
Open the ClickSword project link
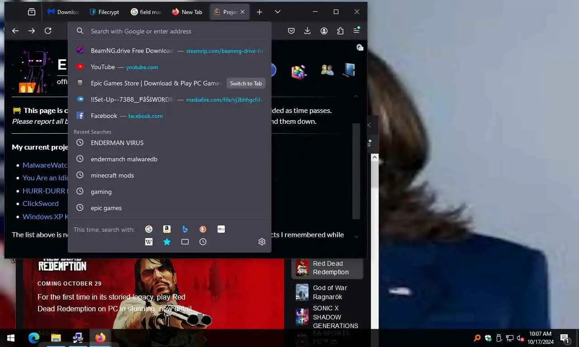(41, 203)
